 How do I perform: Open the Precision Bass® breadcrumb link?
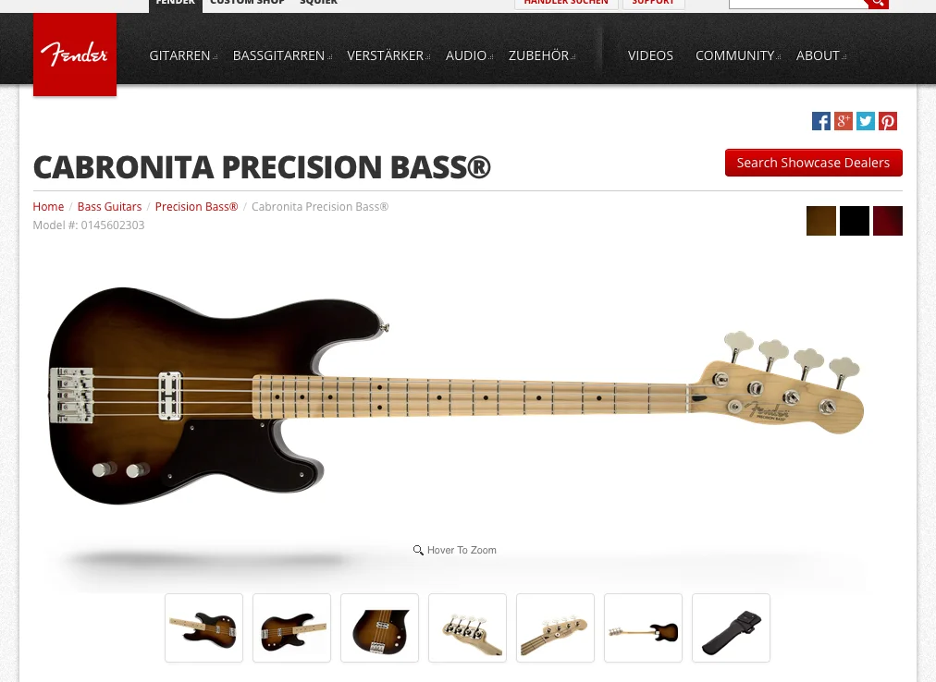(196, 206)
